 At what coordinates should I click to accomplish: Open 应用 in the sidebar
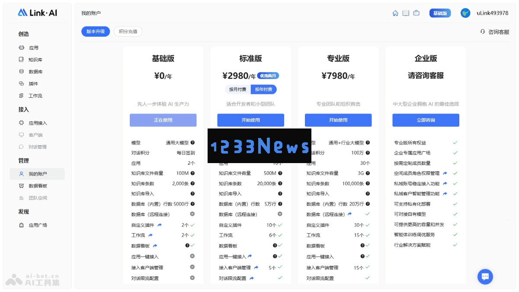click(37, 48)
